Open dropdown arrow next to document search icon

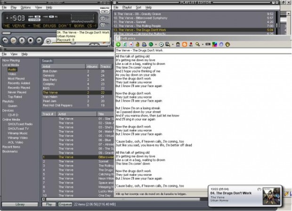tap(173, 45)
